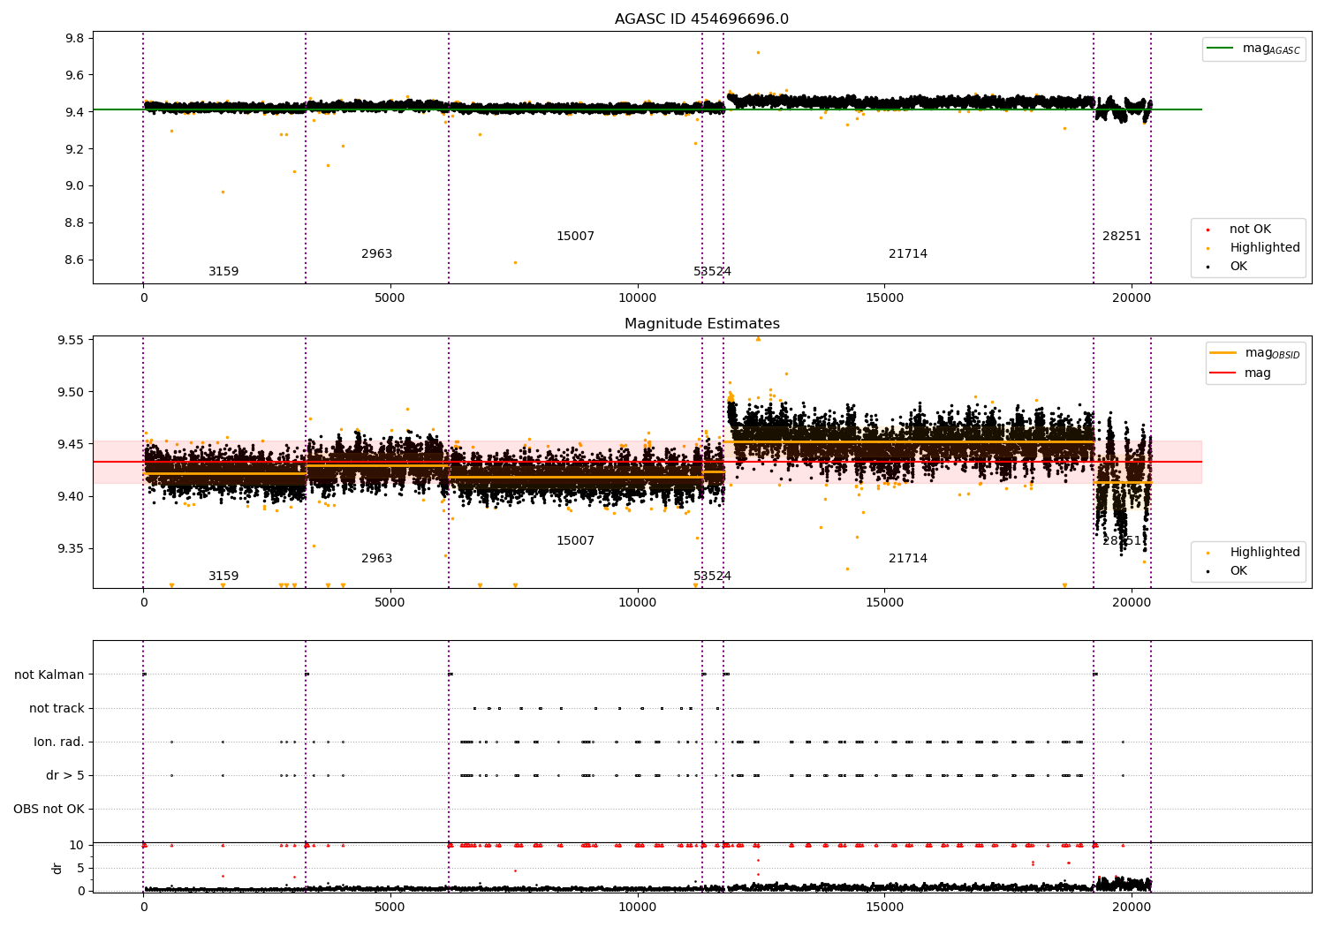This screenshot has width=1325, height=927.
Task: Click OBSID label 3159 in top plot
Action: 223,272
